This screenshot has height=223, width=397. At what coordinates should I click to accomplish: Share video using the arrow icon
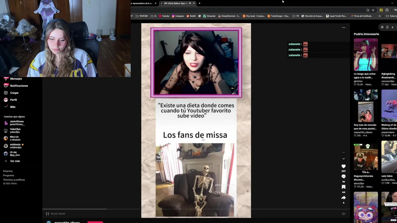point(343,198)
